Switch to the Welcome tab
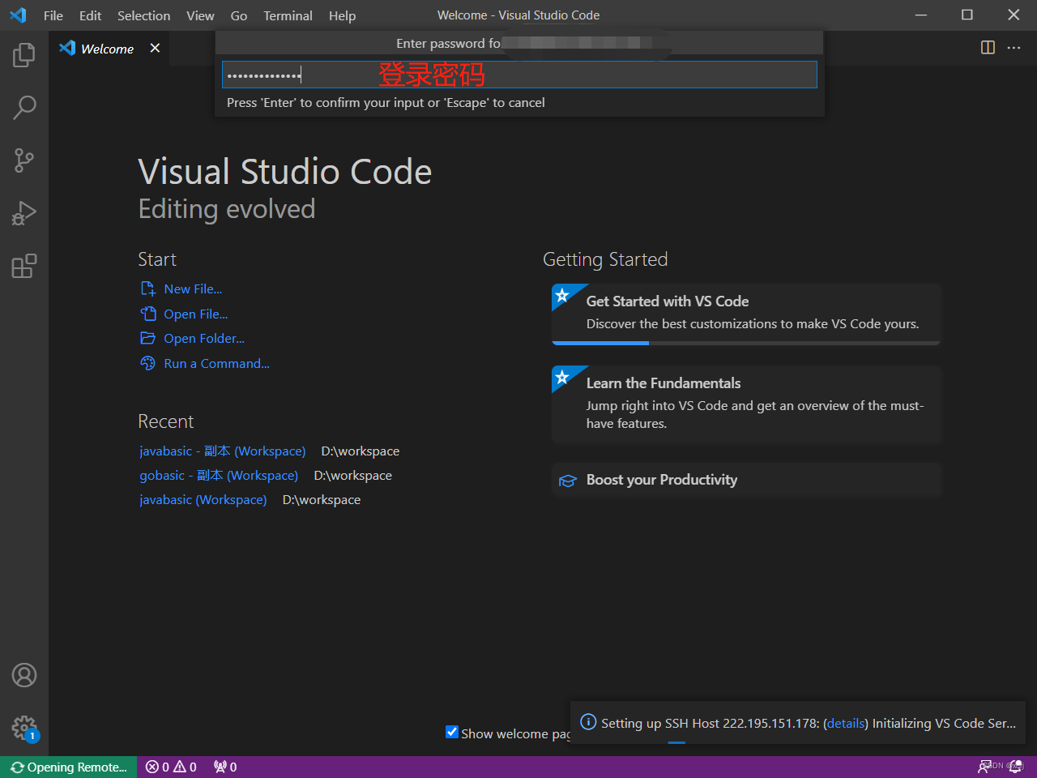Image resolution: width=1037 pixels, height=778 pixels. [x=106, y=49]
